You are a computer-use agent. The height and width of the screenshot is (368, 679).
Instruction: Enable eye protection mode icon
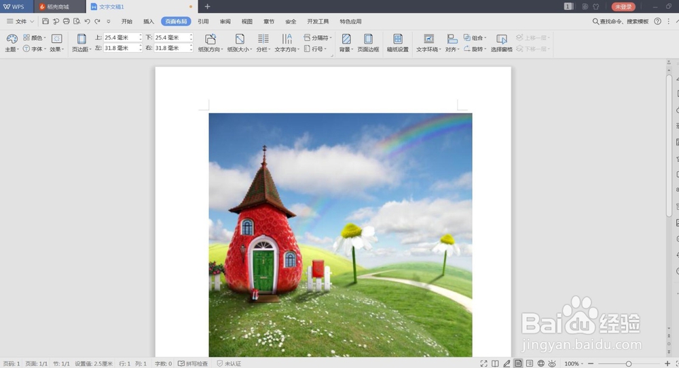tap(552, 364)
